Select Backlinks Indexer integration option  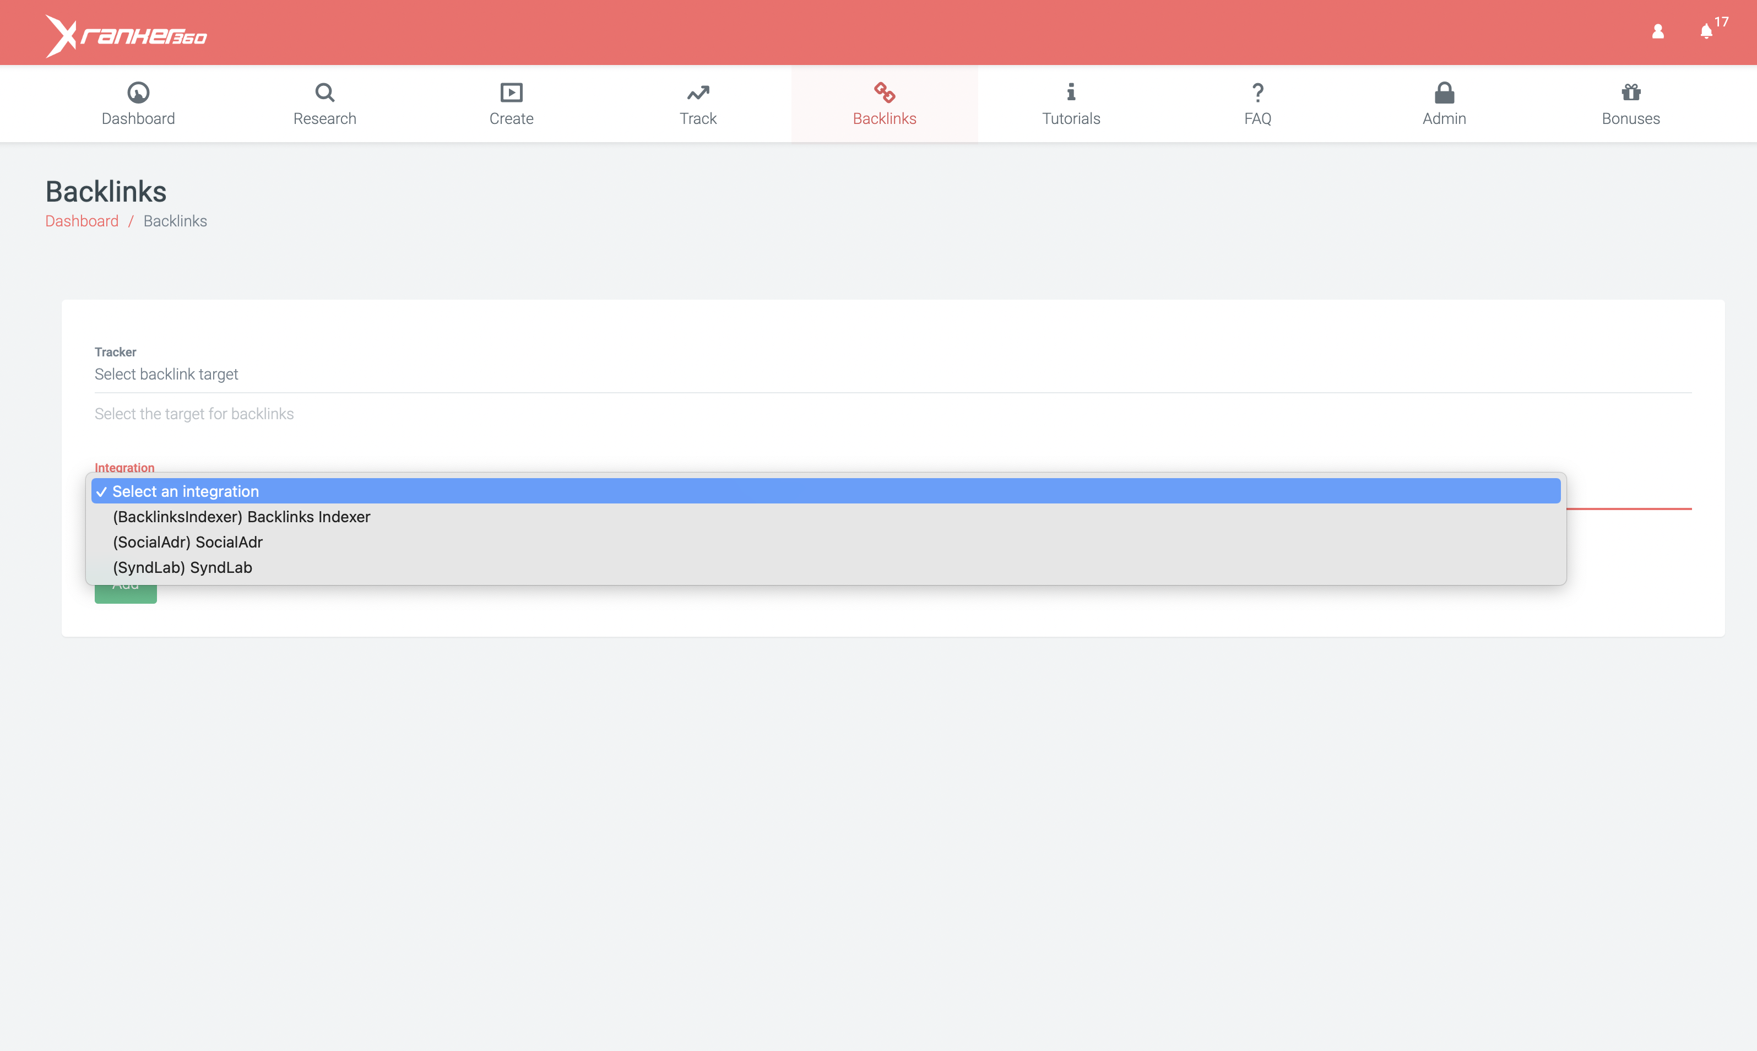[x=826, y=516]
